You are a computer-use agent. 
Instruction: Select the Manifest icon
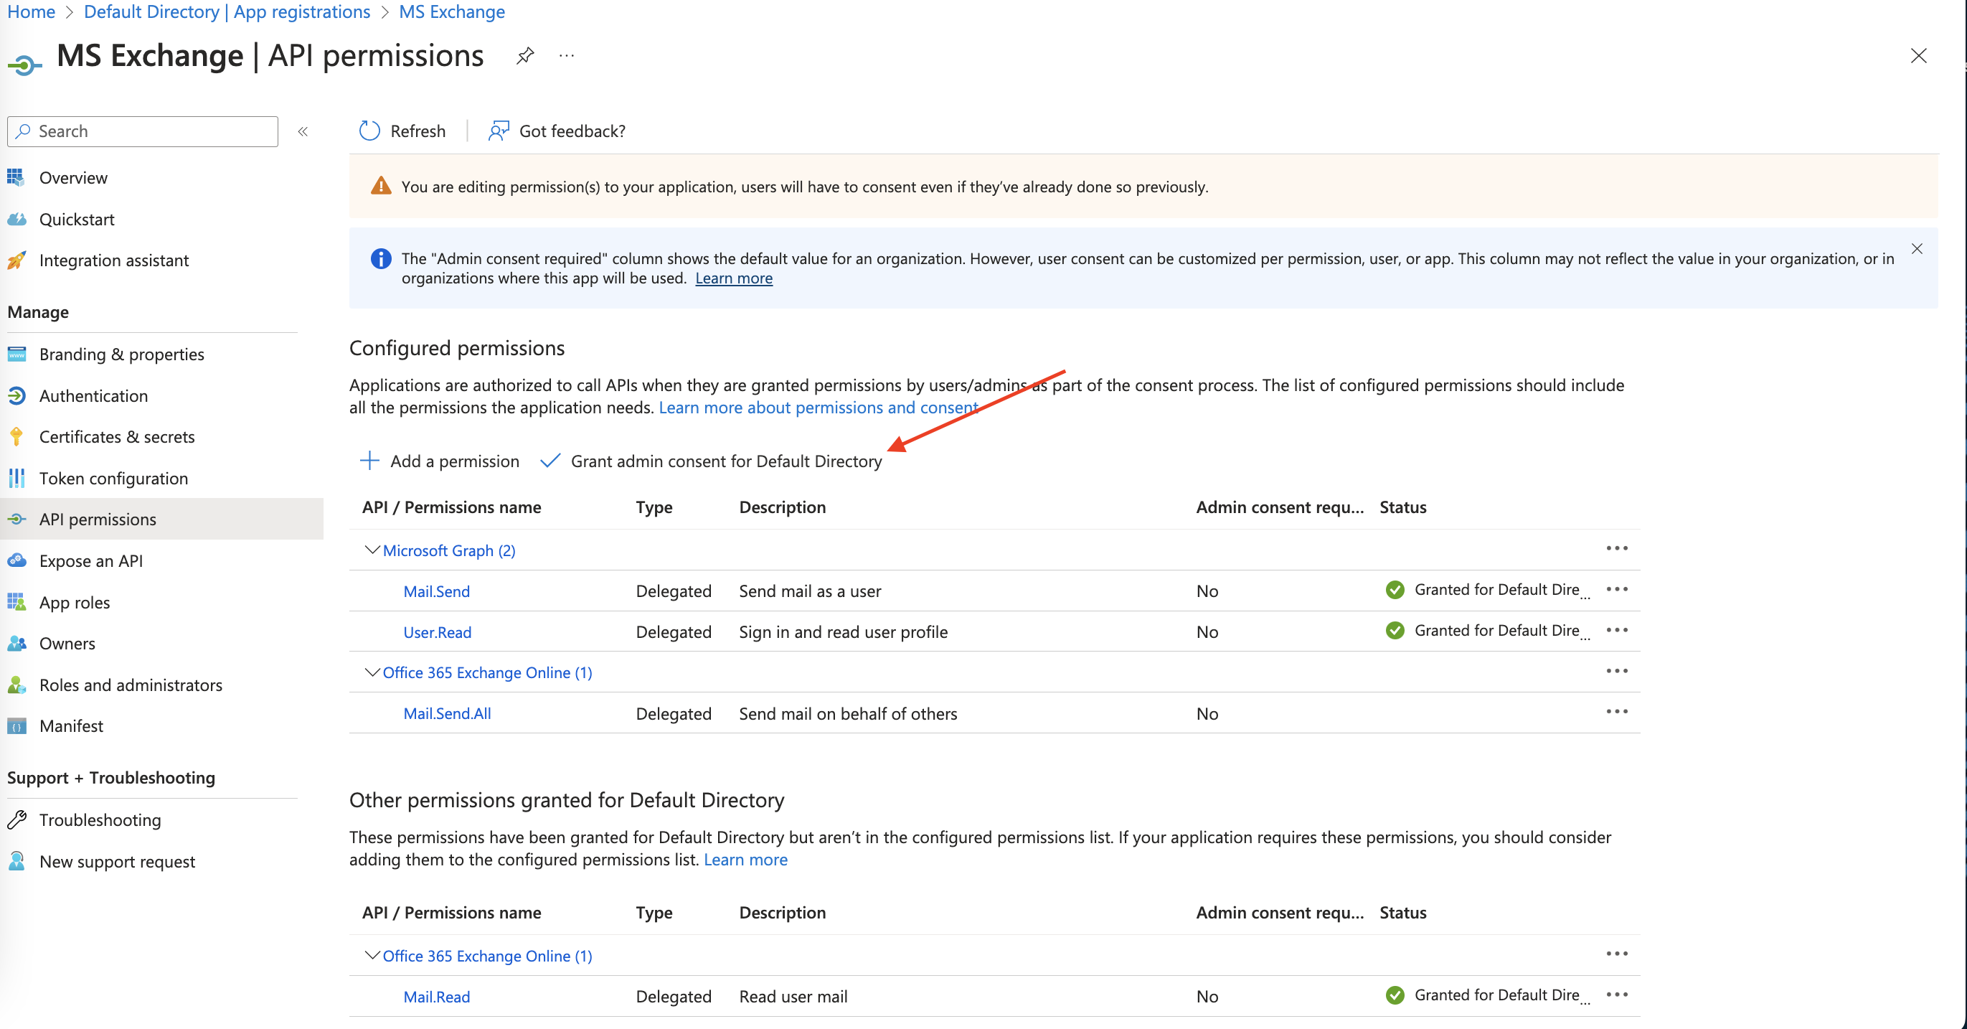(16, 725)
